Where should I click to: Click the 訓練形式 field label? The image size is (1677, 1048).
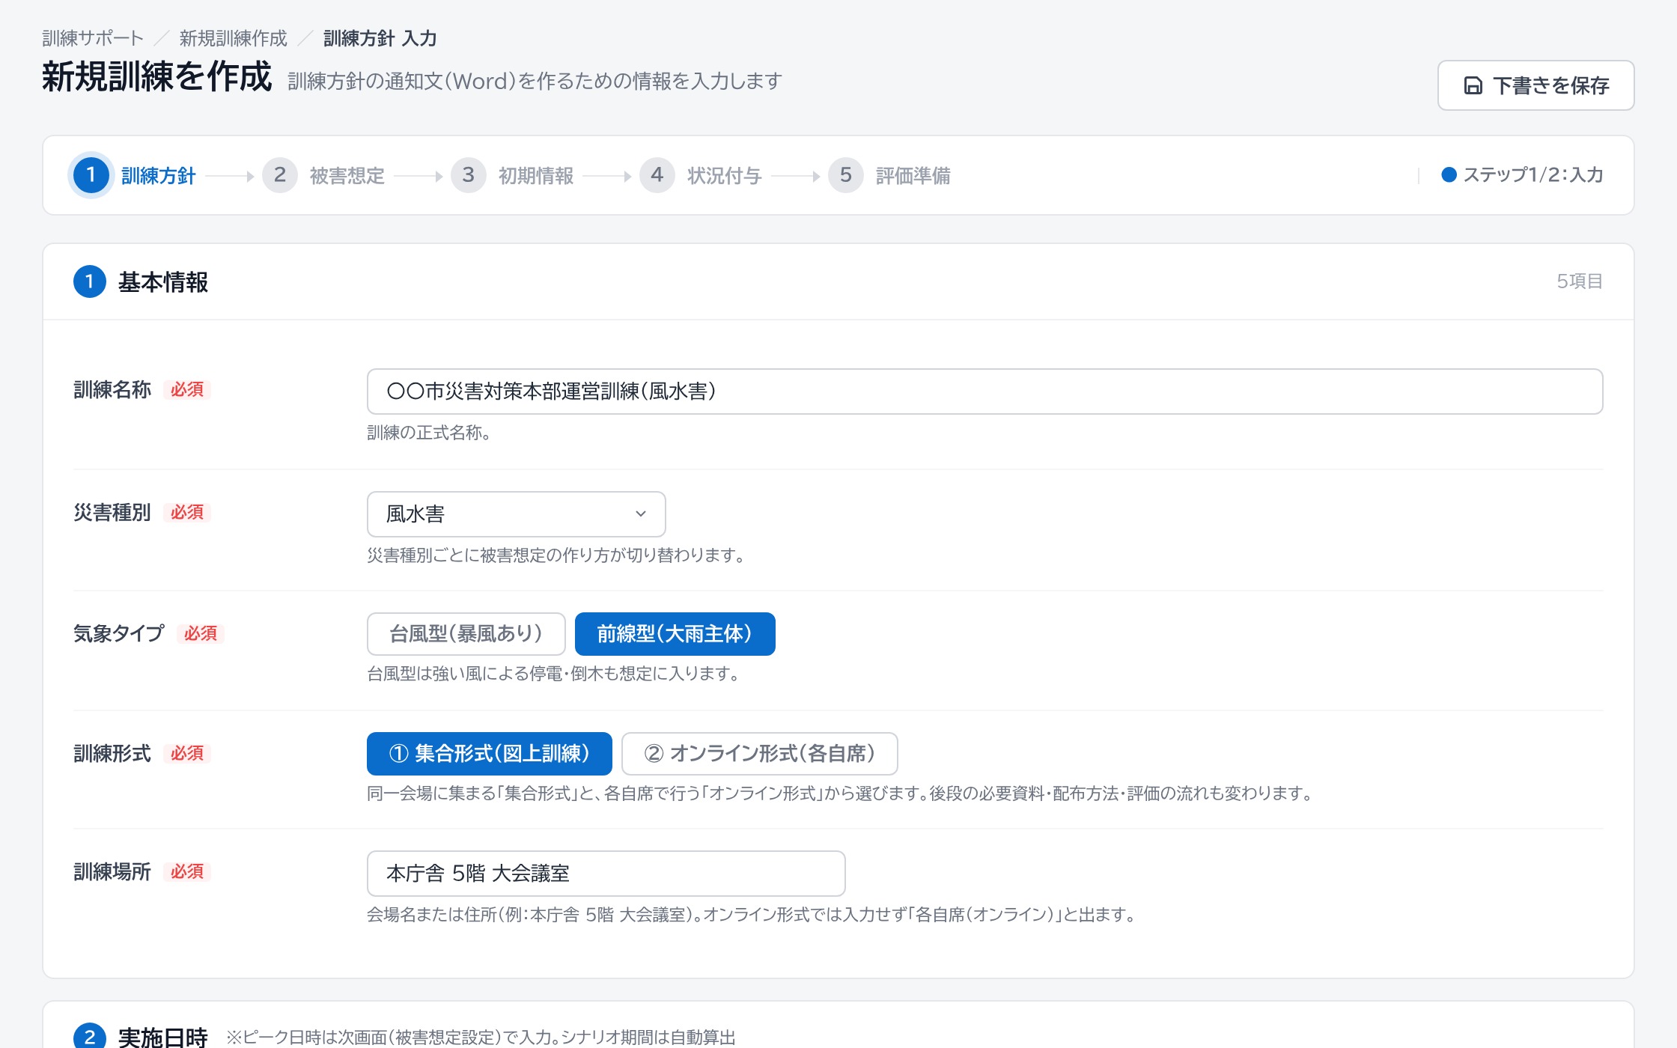click(112, 754)
